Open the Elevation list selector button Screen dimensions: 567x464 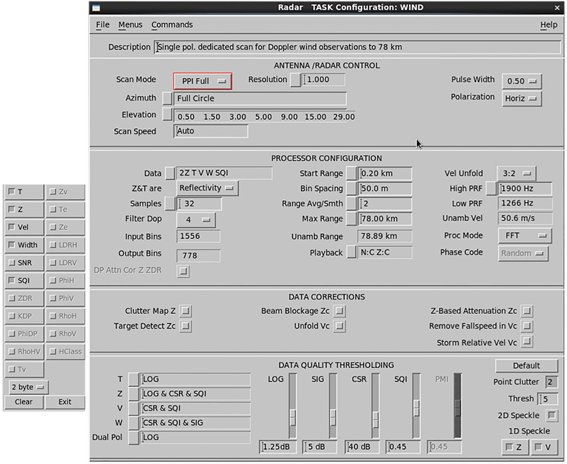(167, 115)
